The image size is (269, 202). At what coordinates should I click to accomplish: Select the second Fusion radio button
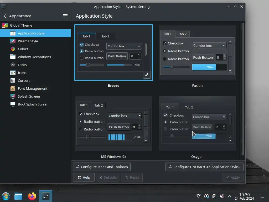(x=164, y=59)
